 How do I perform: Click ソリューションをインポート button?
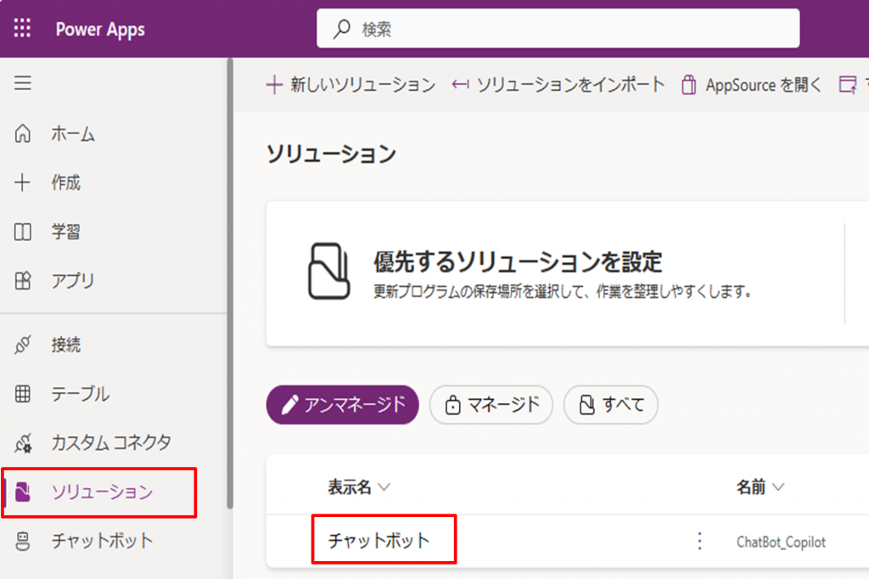[558, 85]
